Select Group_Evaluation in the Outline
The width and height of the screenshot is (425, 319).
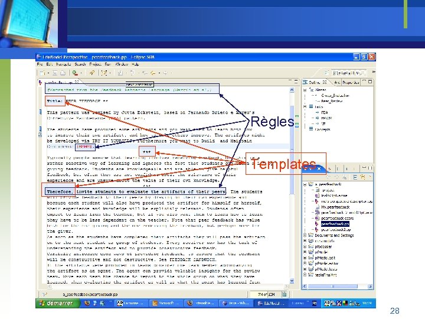pyautogui.click(x=335, y=96)
